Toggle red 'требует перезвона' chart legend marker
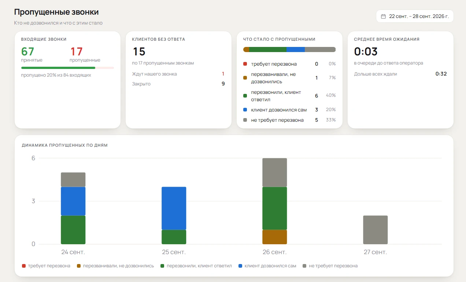The height and width of the screenshot is (282, 466). click(24, 266)
